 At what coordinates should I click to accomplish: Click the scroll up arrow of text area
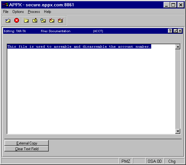click(x=178, y=47)
